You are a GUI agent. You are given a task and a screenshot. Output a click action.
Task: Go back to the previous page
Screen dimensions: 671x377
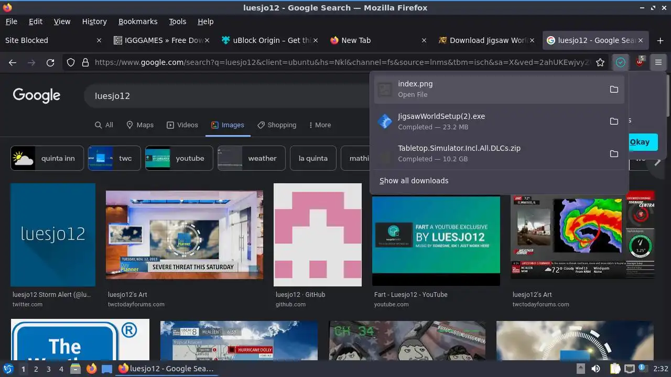(x=13, y=62)
